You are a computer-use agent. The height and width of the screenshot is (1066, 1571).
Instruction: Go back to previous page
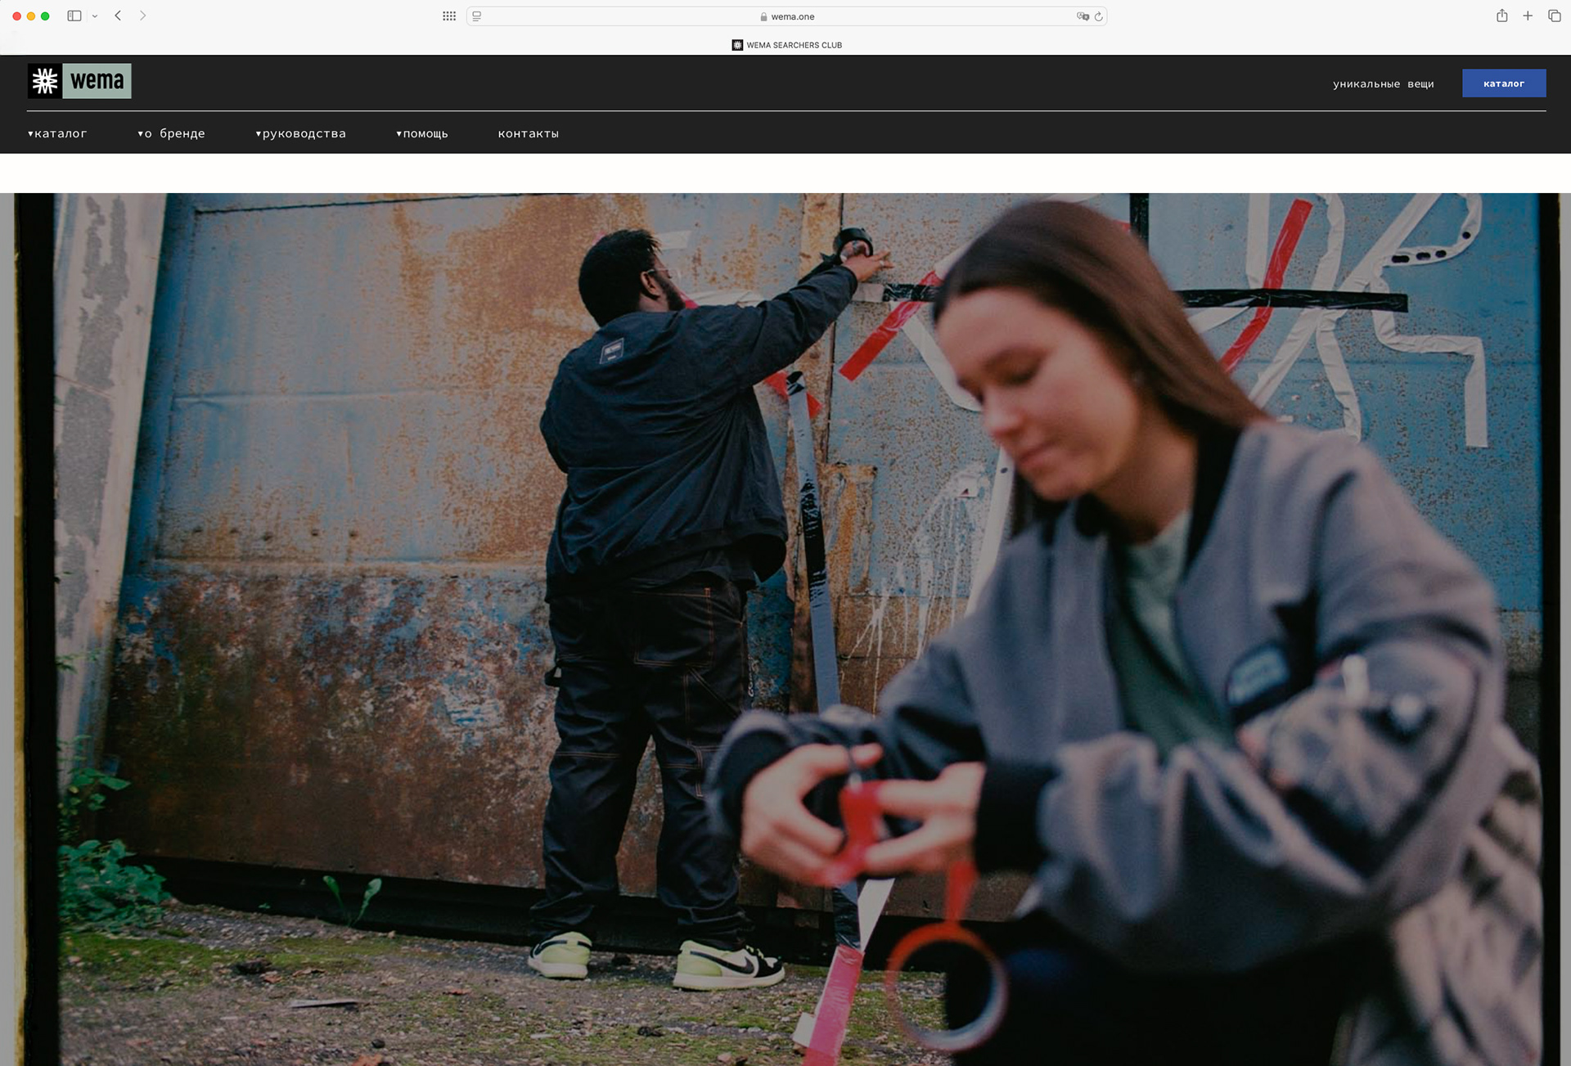118,16
